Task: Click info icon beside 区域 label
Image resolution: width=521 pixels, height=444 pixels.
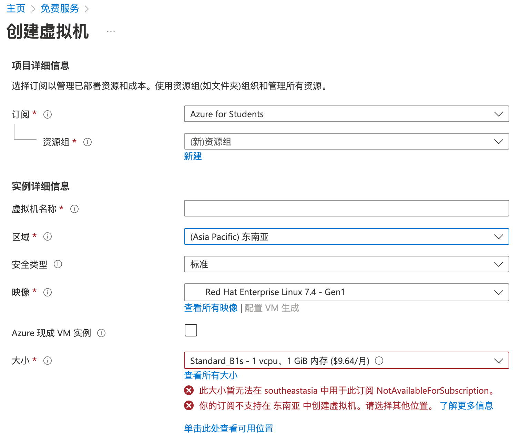Action: click(48, 236)
